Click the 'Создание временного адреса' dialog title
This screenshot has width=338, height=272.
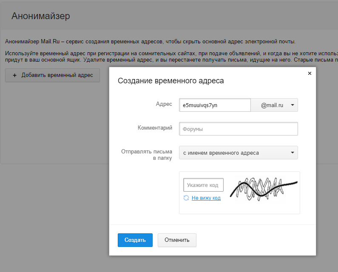click(170, 80)
